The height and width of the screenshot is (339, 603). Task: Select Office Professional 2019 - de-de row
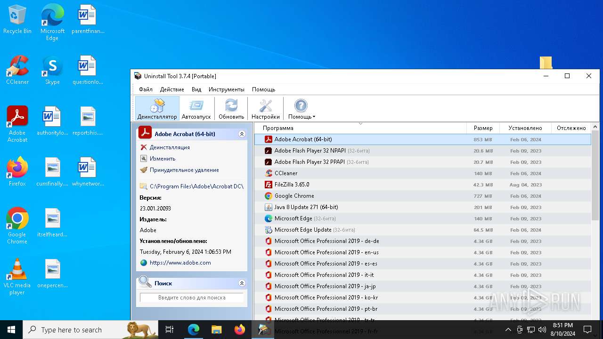[423, 241]
